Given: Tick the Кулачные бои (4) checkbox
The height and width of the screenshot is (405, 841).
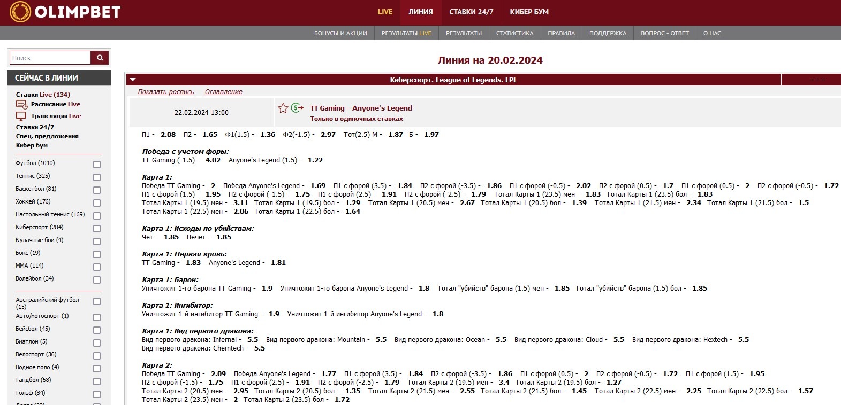Looking at the screenshot, I should pyautogui.click(x=97, y=242).
